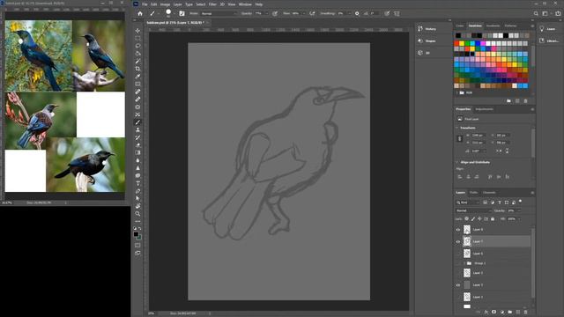Show Group 1 via its visibility box
Image resolution: width=564 pixels, height=317 pixels.
458,263
